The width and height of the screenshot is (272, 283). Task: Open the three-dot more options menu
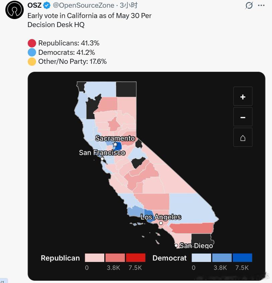tap(261, 5)
